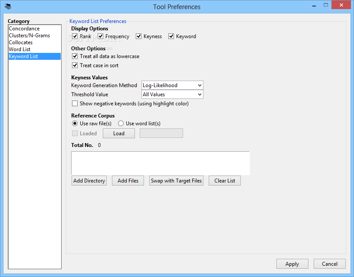The image size is (354, 277).
Task: Click the Loaded status checkbox
Action: click(75, 134)
